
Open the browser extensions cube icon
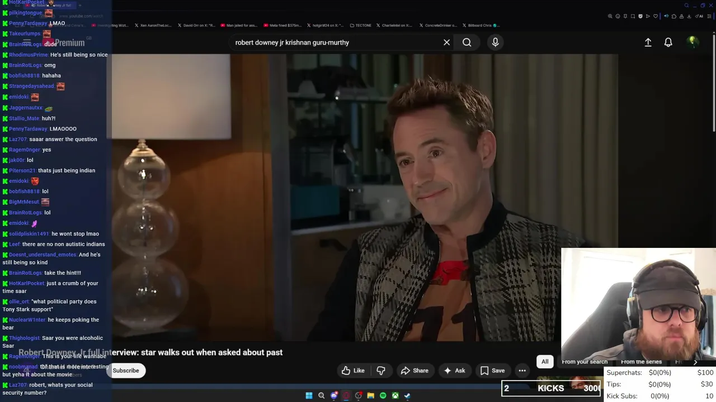tap(674, 16)
